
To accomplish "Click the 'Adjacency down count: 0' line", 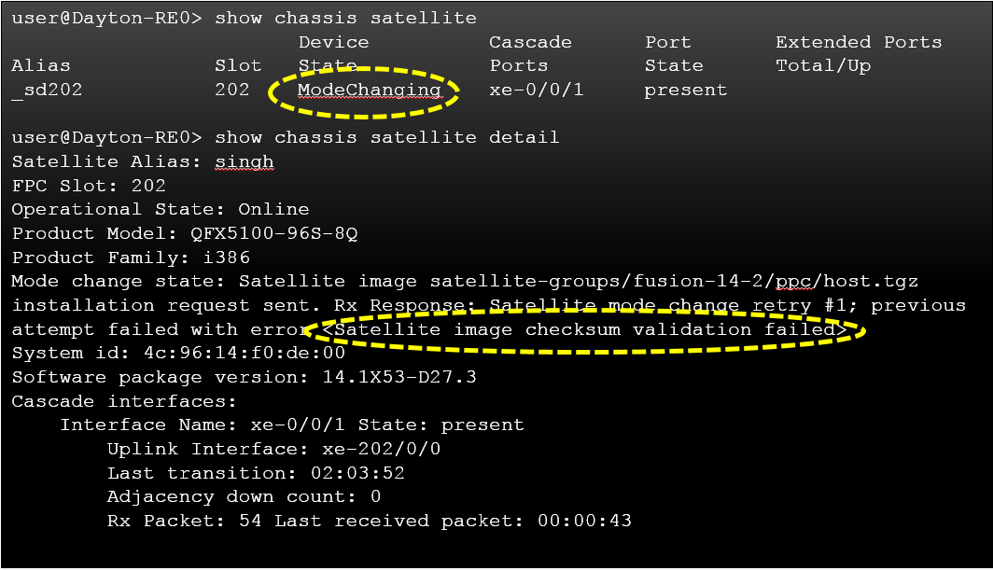I will [244, 497].
